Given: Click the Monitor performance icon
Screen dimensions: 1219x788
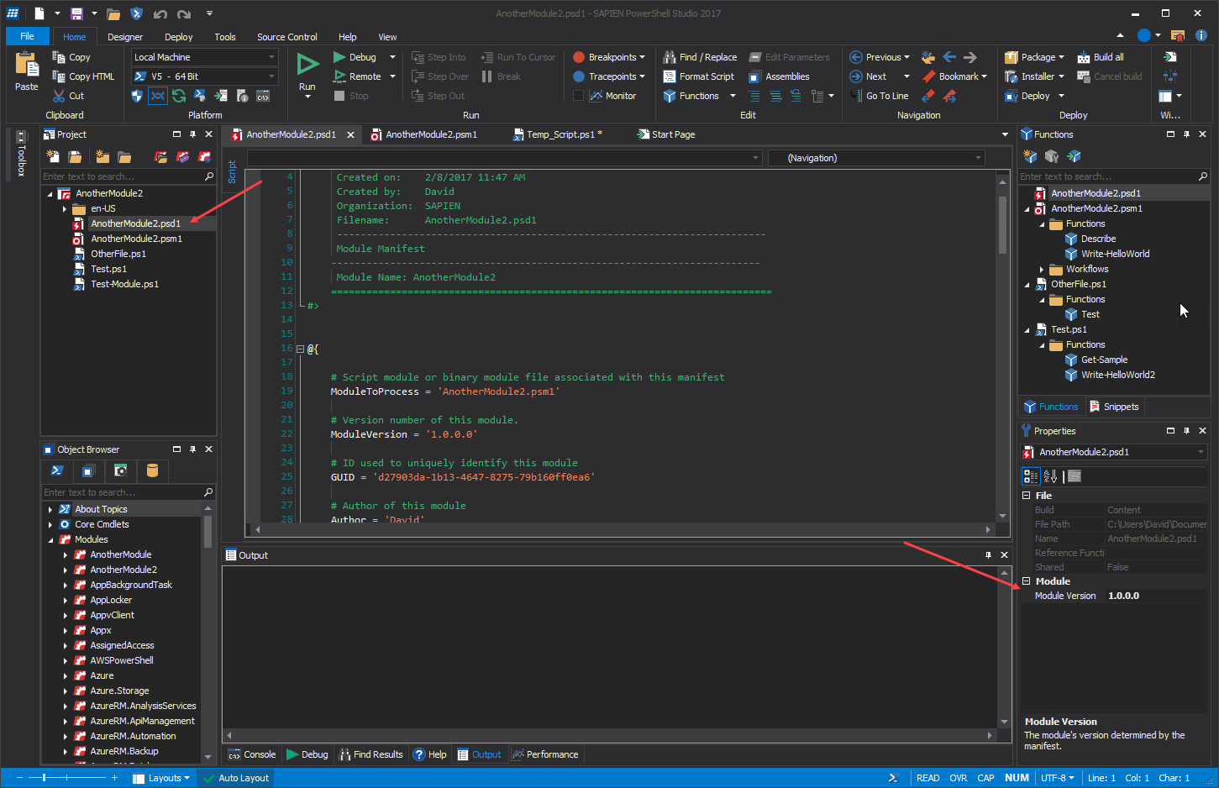Looking at the screenshot, I should pos(596,96).
